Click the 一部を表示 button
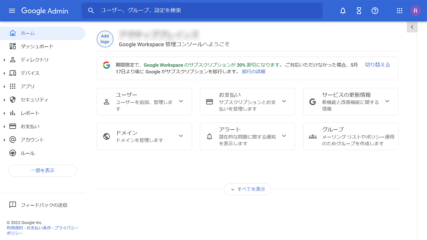 click(43, 170)
